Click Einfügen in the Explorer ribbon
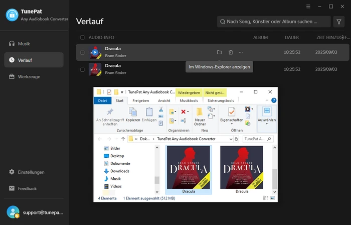 click(149, 115)
